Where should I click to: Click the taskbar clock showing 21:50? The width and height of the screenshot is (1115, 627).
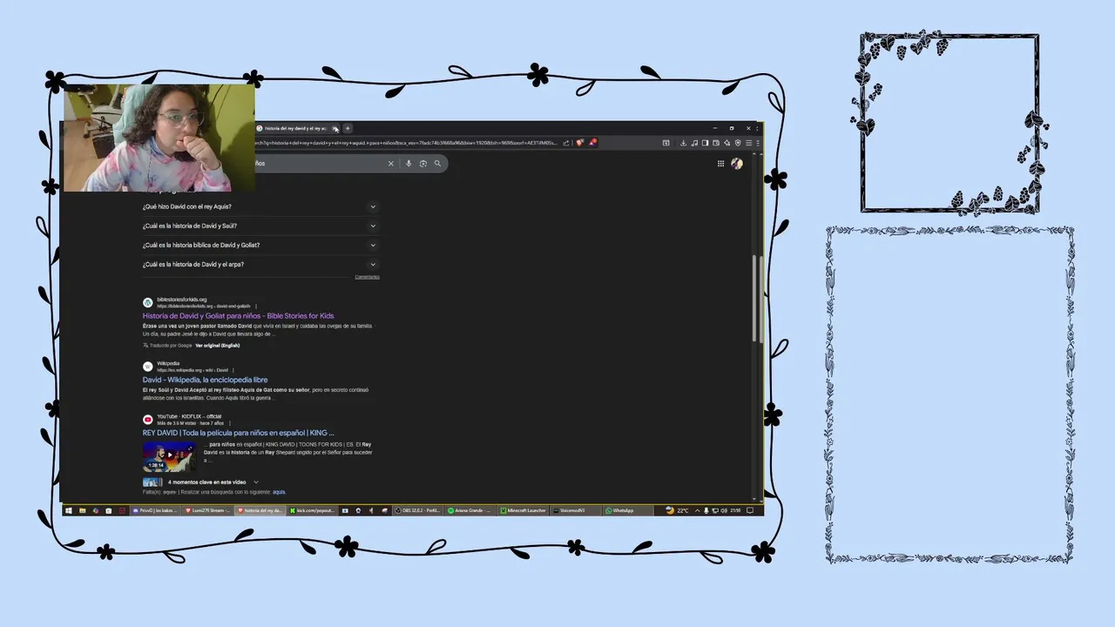point(736,510)
